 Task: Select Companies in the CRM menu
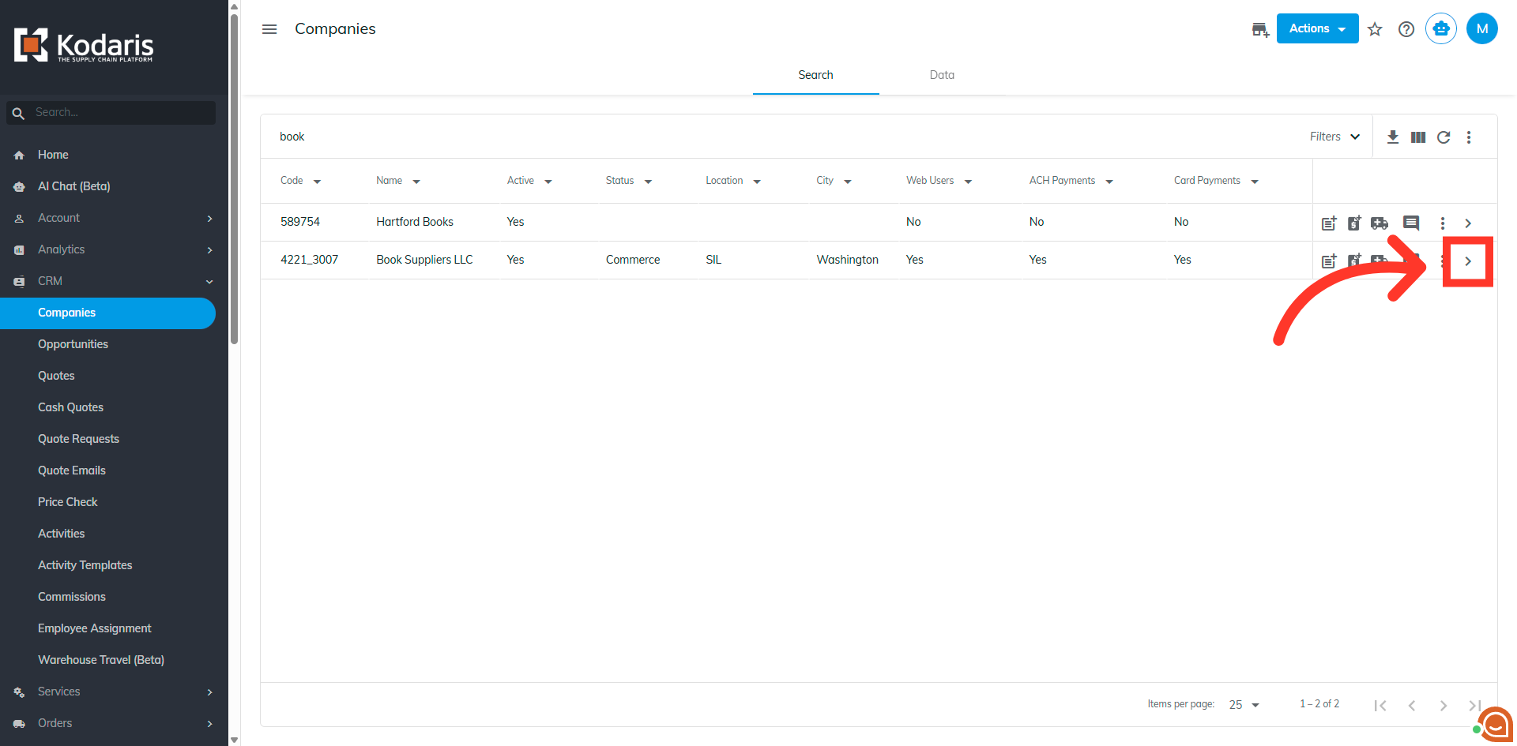(x=107, y=313)
